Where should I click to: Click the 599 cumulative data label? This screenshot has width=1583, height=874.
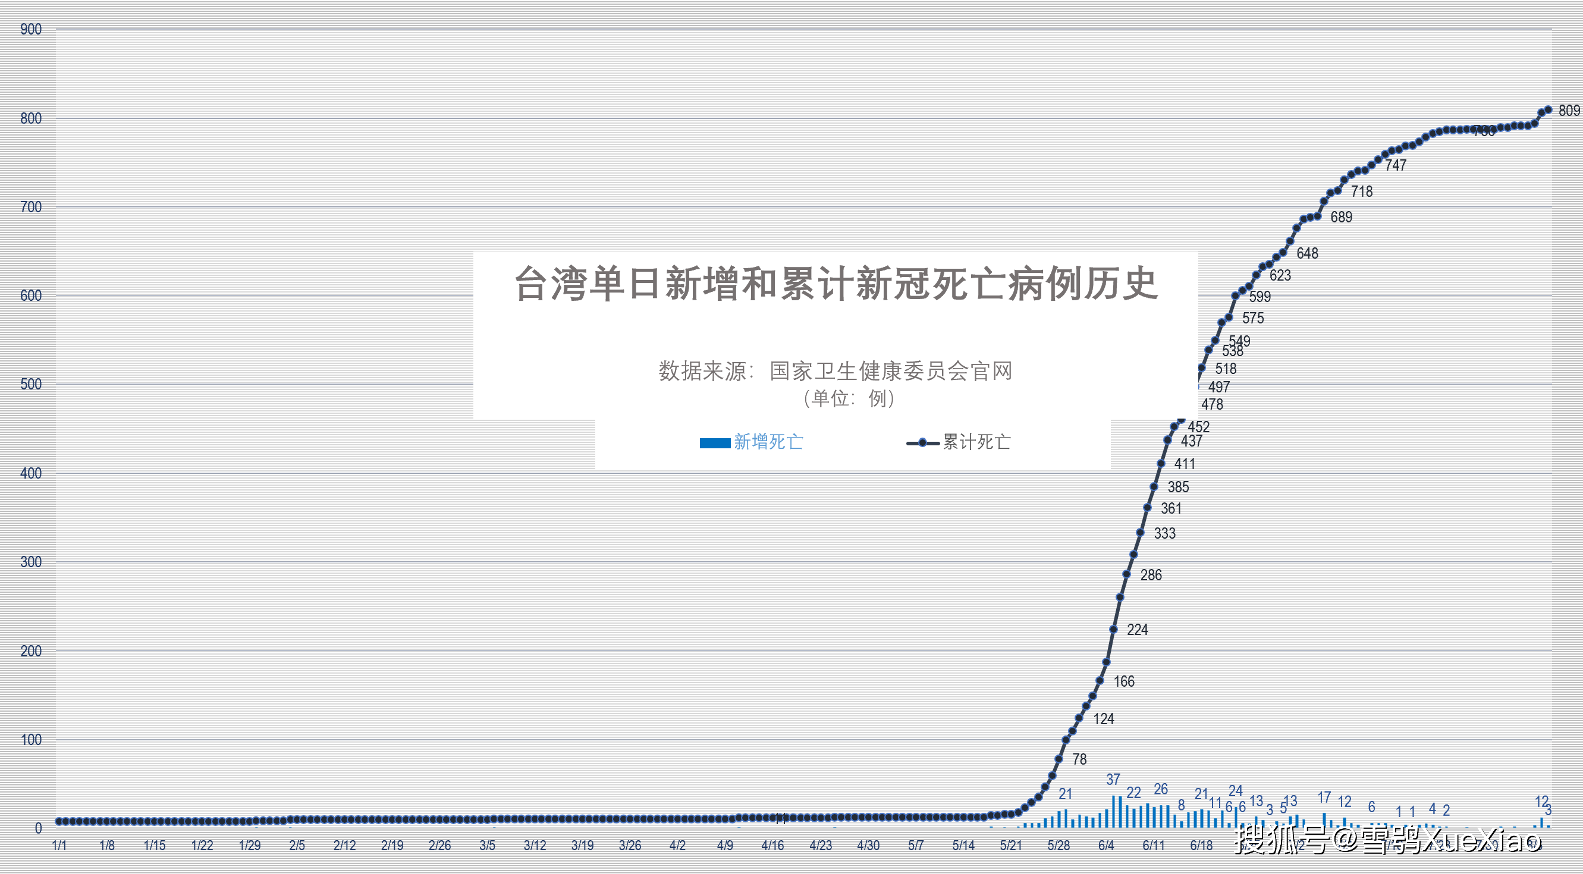point(1260,297)
